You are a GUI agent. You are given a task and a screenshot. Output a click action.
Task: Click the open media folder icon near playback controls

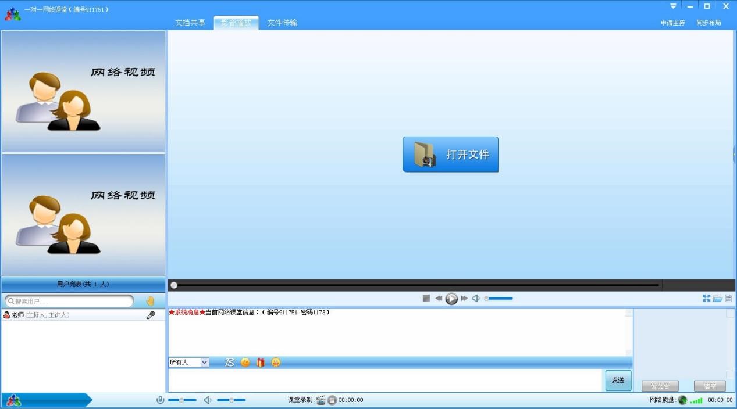coord(717,298)
